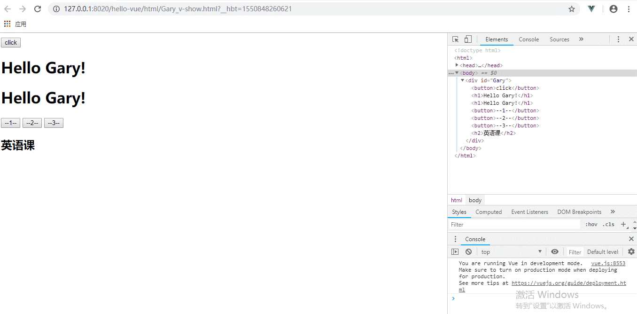Open the Chrome three-dot menu
The height and width of the screenshot is (314, 637).
[629, 9]
